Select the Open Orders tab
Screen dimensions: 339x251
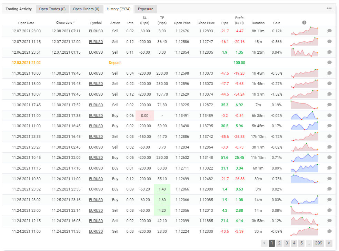[x=86, y=9]
